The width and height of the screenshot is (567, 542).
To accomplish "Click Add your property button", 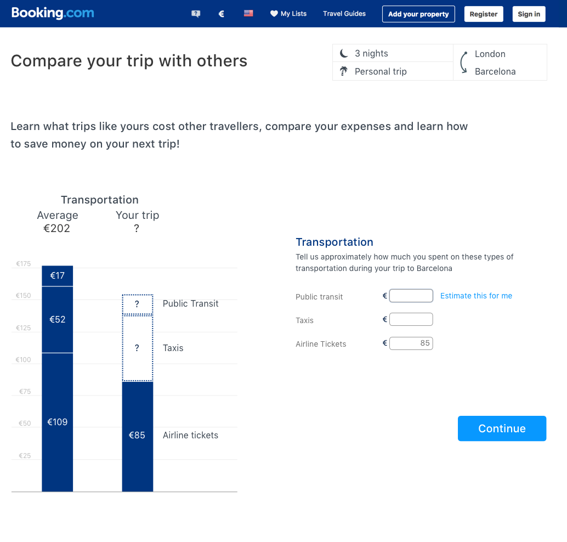I will [418, 14].
